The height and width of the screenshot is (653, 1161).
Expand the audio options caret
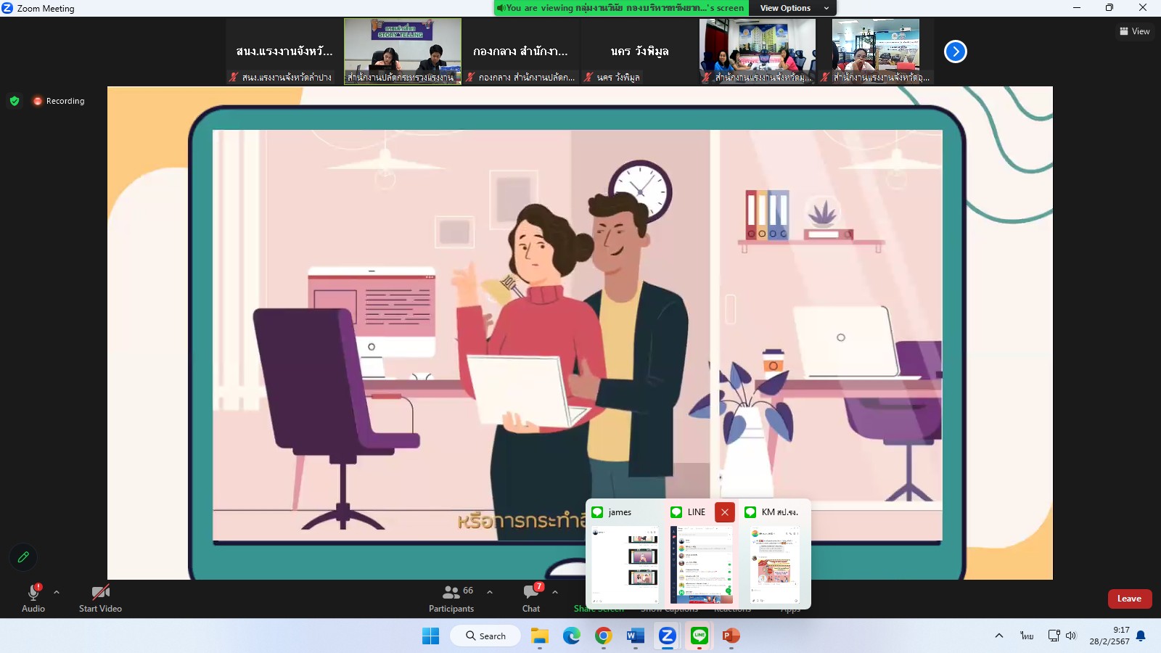(x=57, y=592)
